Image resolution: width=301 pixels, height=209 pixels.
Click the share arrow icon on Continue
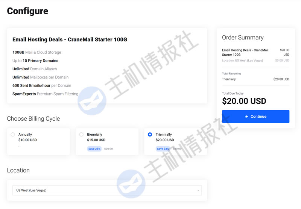[246, 117]
